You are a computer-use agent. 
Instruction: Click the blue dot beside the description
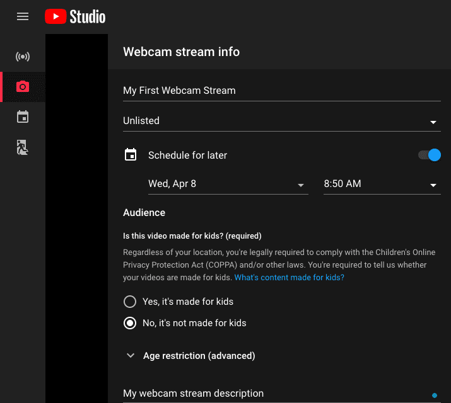[435, 395]
